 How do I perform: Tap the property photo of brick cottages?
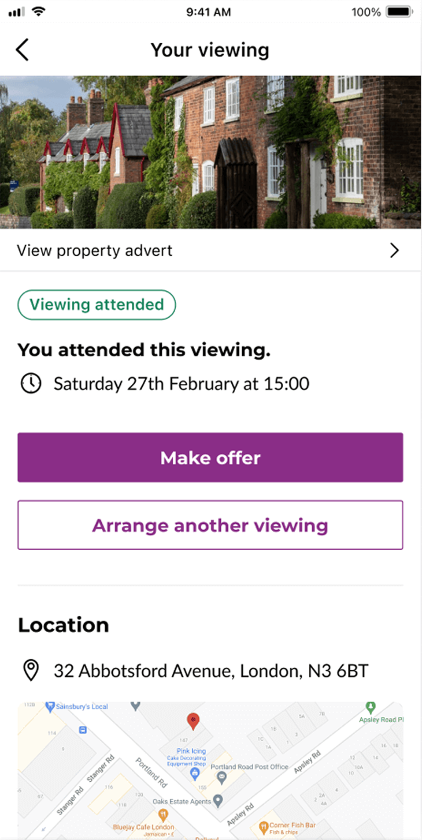click(x=211, y=152)
